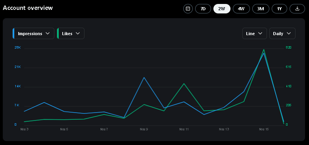The width and height of the screenshot is (309, 145).
Task: Switch to the 4W time range
Action: 241,9
